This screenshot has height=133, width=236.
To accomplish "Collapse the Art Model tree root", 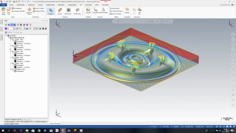I will pyautogui.click(x=6, y=36).
